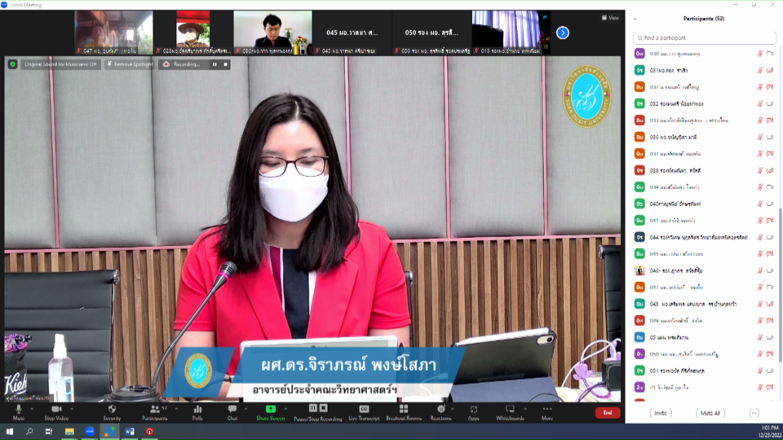Expand audio options arrow beside Mute
This screenshot has width=783, height=440.
point(32,409)
